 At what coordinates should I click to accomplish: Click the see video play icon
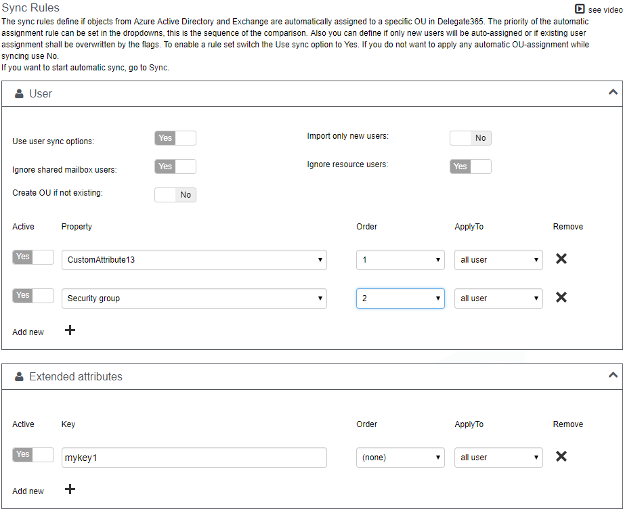580,9
